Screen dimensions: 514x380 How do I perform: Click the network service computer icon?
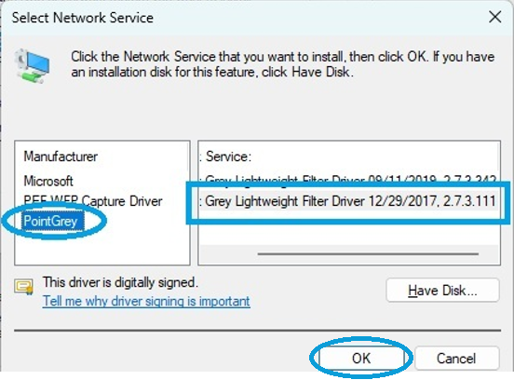(x=32, y=65)
